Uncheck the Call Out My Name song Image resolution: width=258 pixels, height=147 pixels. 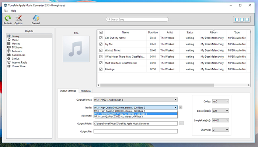click(x=101, y=38)
